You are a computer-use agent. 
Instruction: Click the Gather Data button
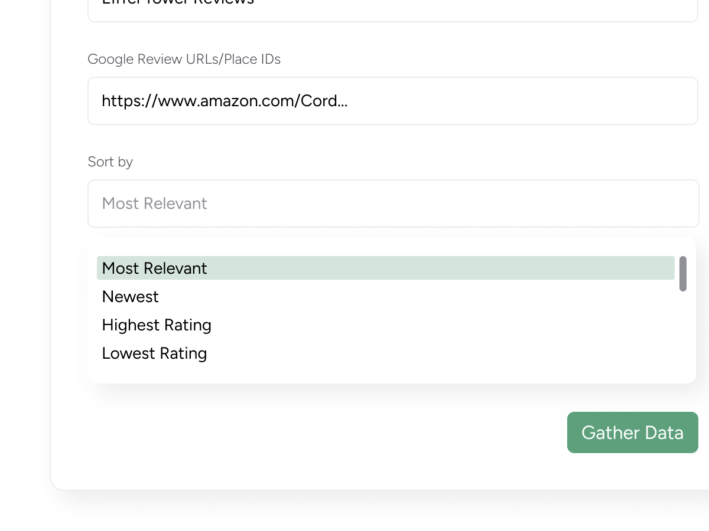click(x=632, y=432)
